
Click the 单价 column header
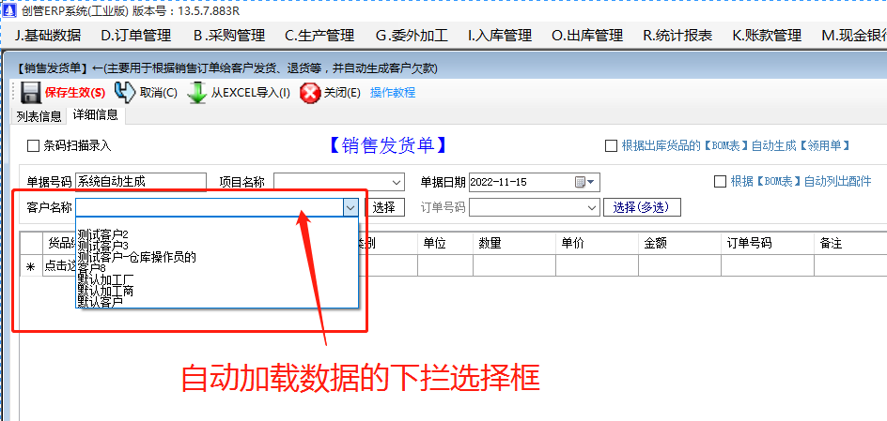pyautogui.click(x=598, y=243)
